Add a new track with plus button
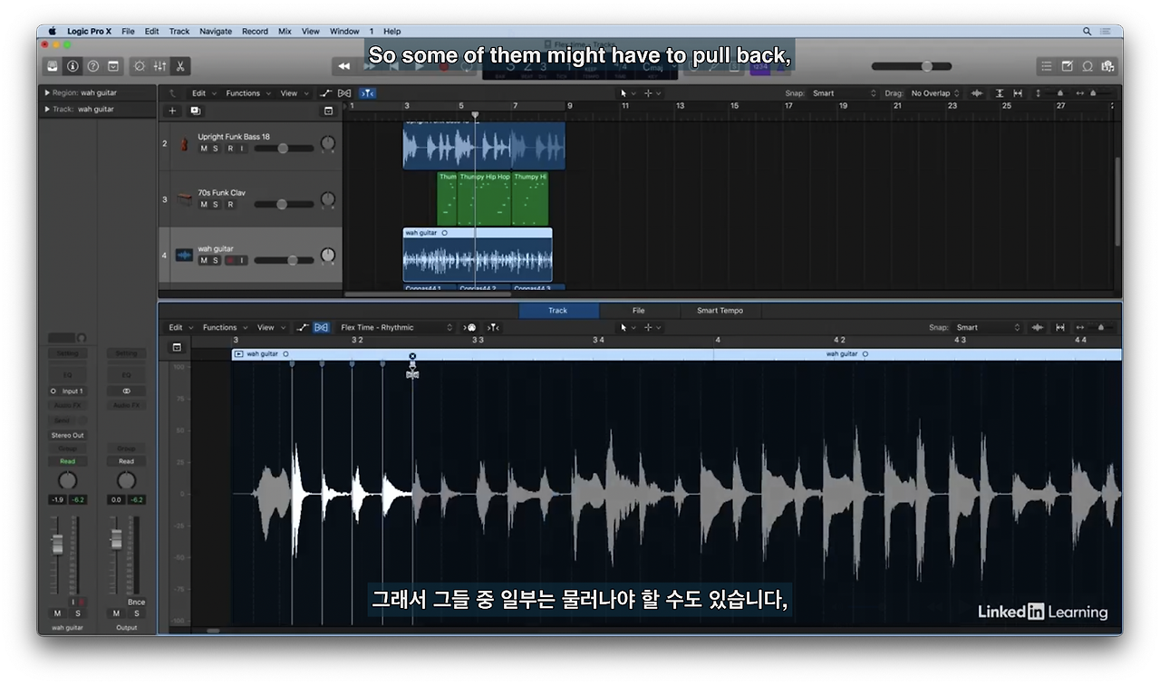 (x=172, y=111)
